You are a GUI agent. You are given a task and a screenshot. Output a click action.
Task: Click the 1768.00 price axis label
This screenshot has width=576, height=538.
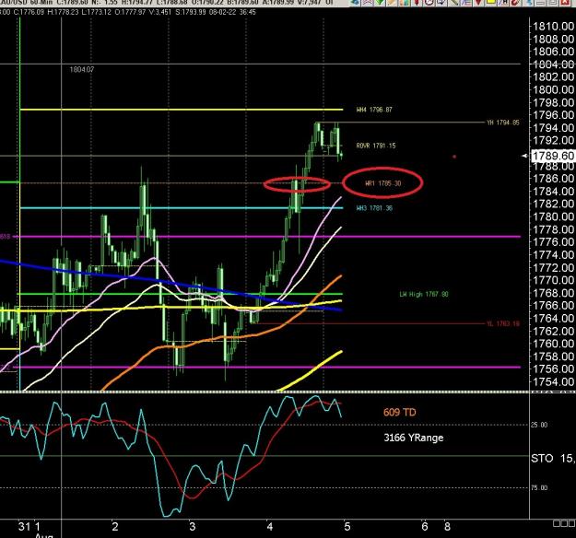(x=553, y=293)
